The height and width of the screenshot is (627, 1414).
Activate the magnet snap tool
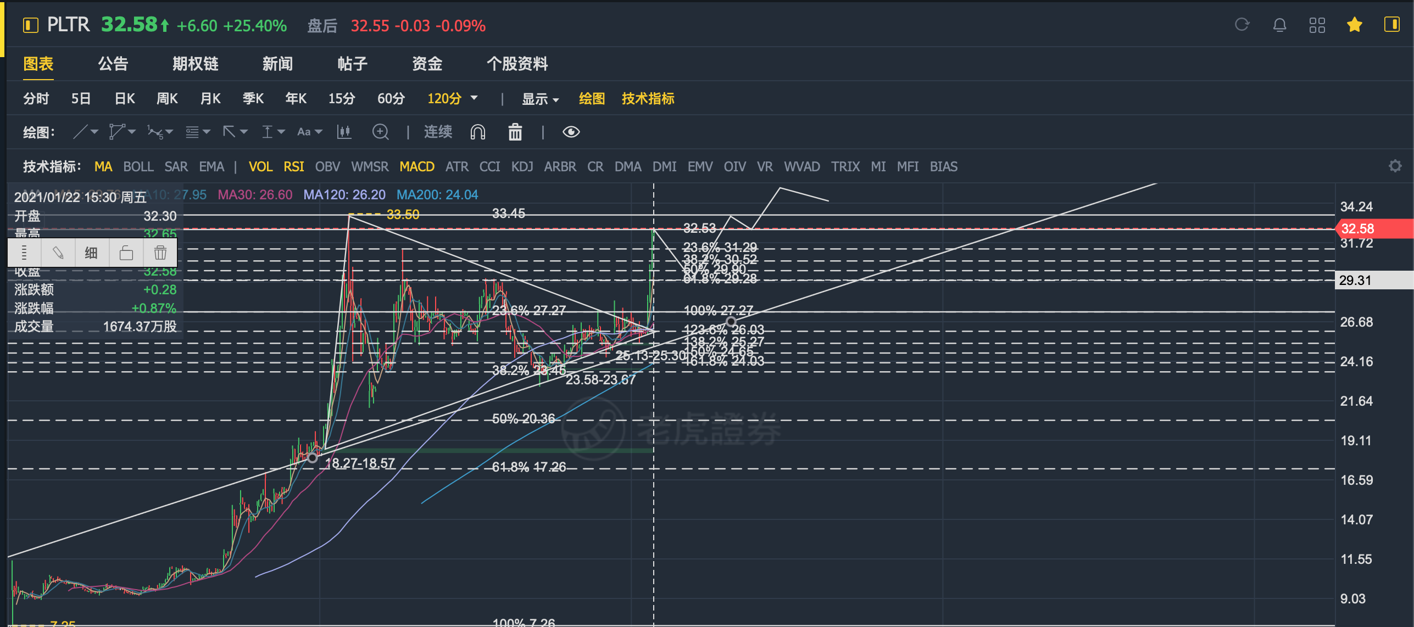coord(477,132)
